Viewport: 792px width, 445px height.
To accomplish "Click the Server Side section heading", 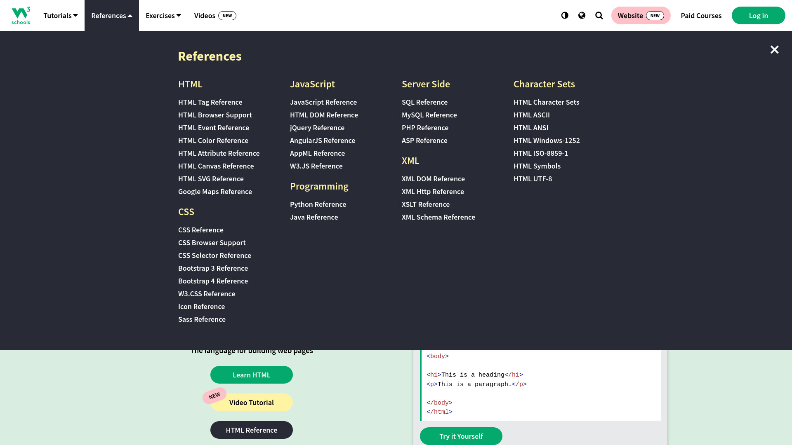I will (x=426, y=84).
